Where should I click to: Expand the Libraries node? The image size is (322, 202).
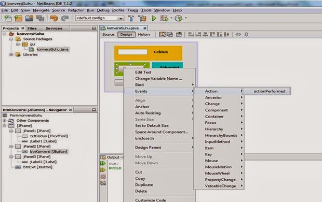pyautogui.click(x=11, y=54)
